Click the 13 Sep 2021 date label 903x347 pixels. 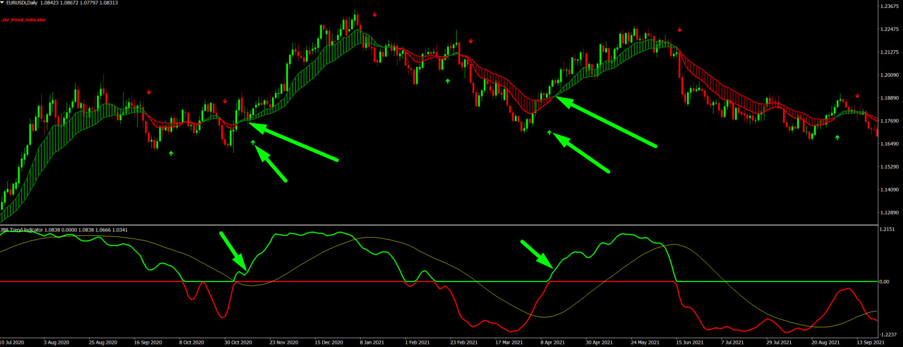tap(871, 343)
